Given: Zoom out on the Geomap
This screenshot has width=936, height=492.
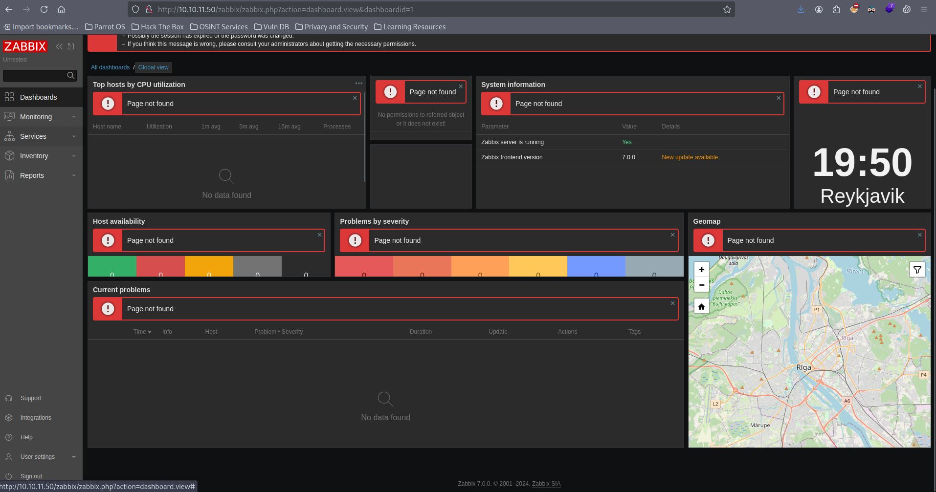Looking at the screenshot, I should 701,285.
